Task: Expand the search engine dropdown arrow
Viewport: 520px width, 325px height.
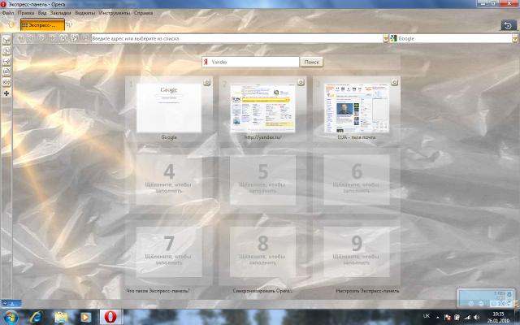Action: pyautogui.click(x=514, y=38)
